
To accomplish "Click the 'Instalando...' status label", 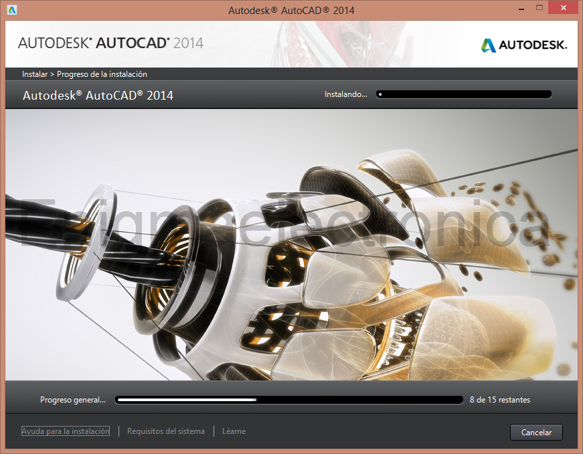I will [346, 94].
